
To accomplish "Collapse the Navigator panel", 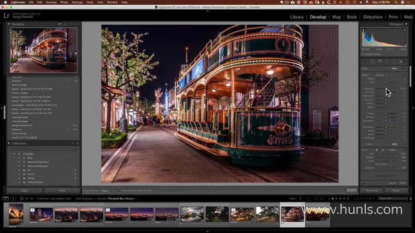I will (x=9, y=24).
